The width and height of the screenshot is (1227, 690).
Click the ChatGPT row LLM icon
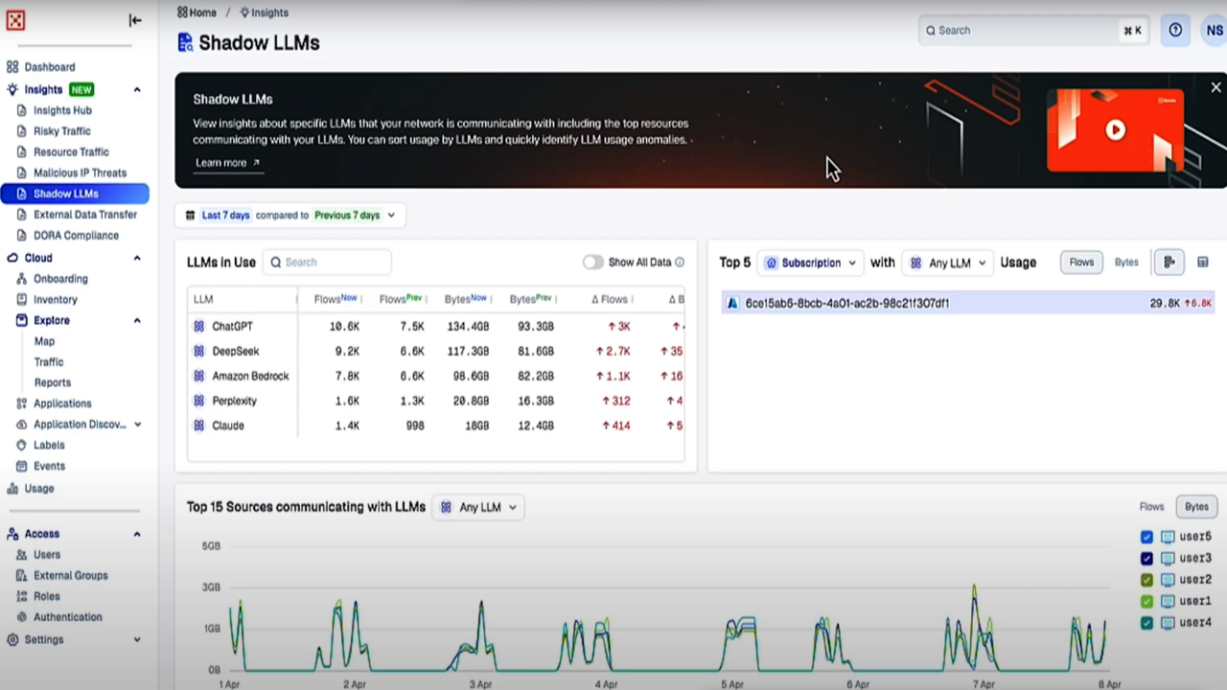(199, 327)
